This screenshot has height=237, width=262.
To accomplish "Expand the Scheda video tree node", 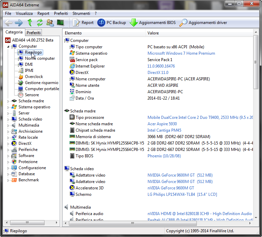I will 8,119.
